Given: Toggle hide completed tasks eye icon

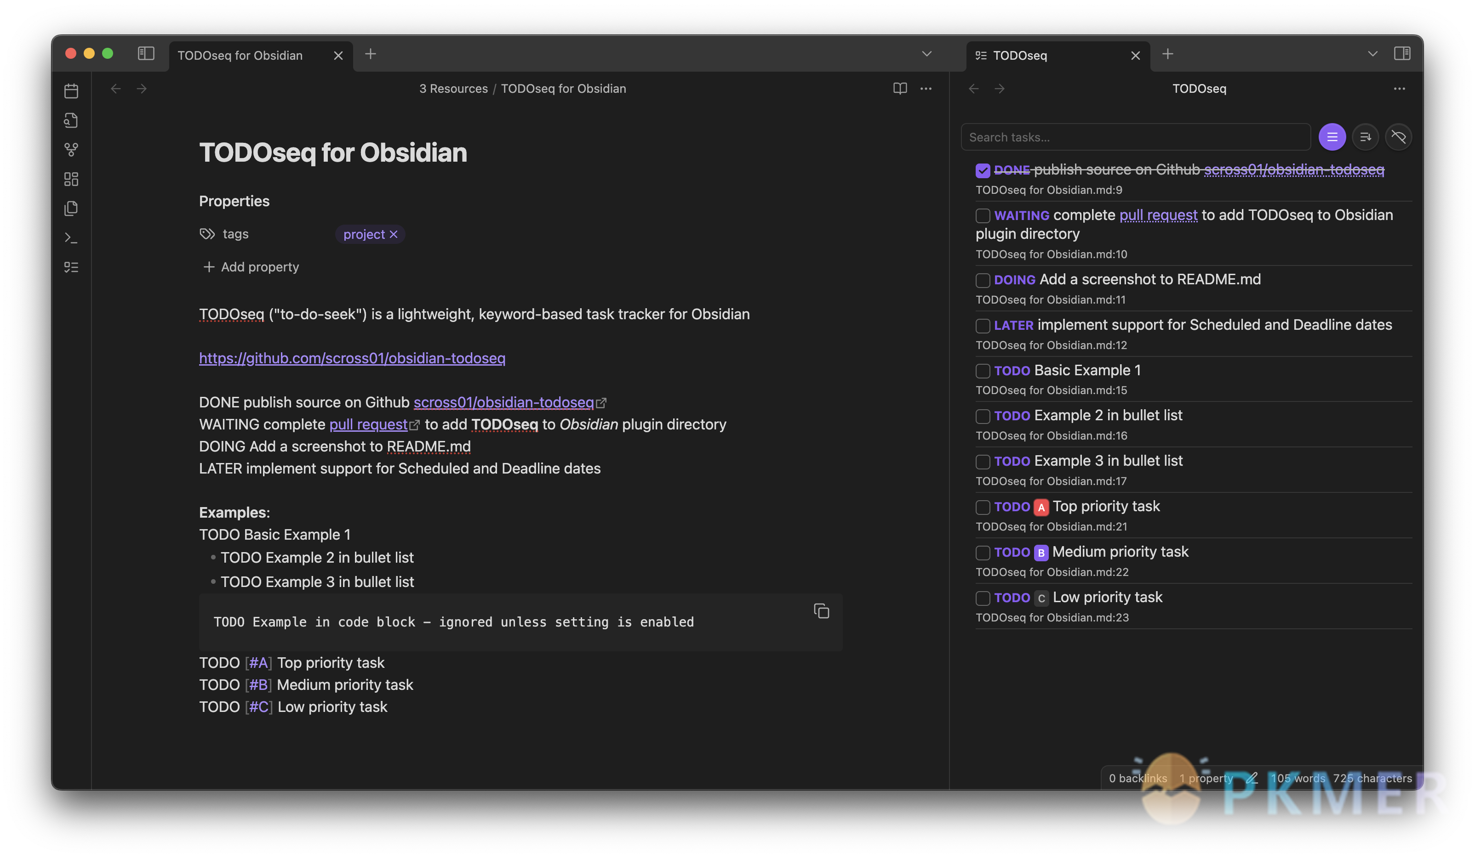Looking at the screenshot, I should click(1398, 137).
